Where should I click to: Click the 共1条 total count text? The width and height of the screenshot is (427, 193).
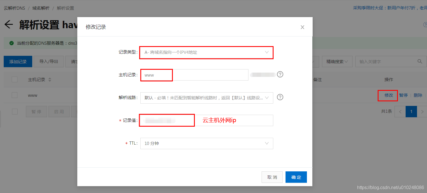pyautogui.click(x=386, y=111)
